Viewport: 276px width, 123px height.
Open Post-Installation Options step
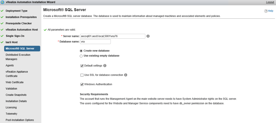[20, 120]
